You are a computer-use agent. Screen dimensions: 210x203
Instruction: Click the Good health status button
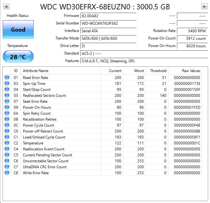[x=18, y=29]
